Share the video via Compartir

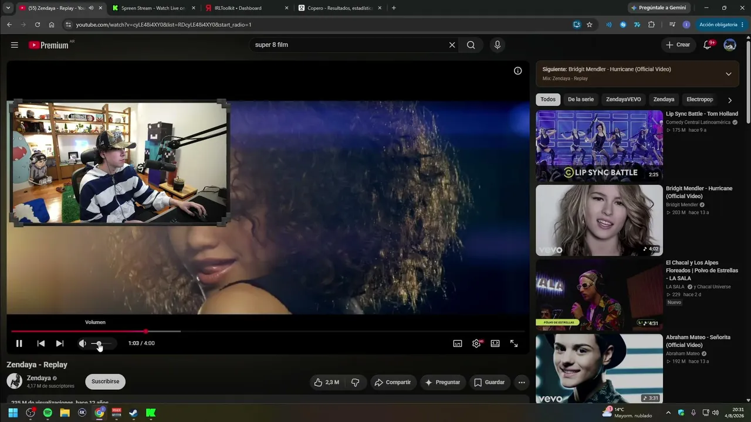click(x=393, y=382)
